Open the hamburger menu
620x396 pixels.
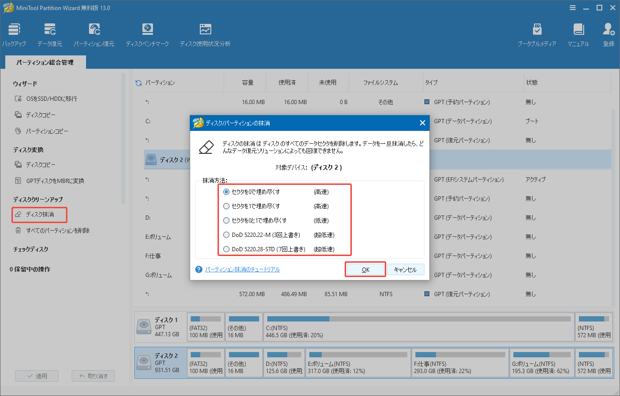click(573, 8)
